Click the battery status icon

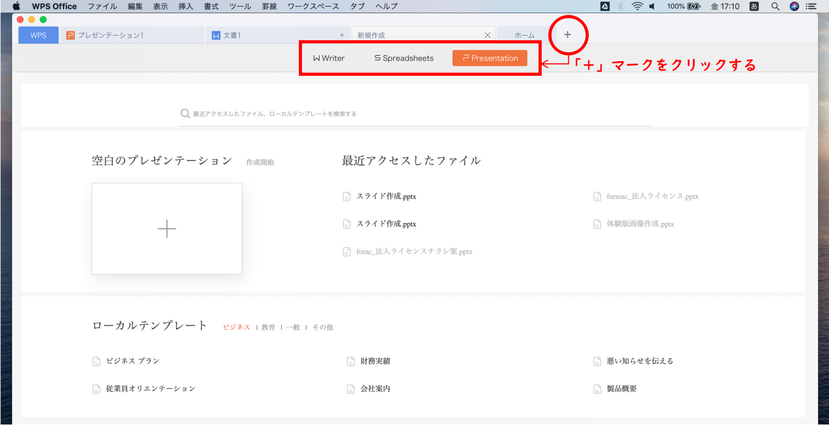pyautogui.click(x=693, y=6)
